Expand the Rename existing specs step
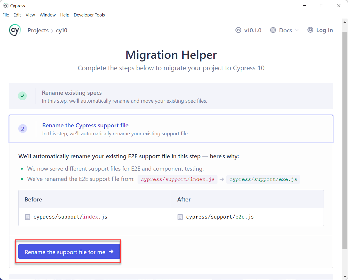The height and width of the screenshot is (280, 348). (171, 96)
